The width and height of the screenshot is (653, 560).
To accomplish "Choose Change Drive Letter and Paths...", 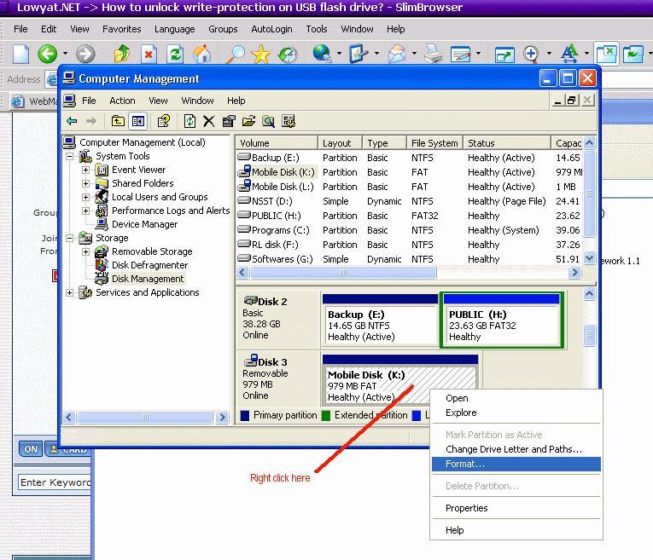I will coord(516,449).
